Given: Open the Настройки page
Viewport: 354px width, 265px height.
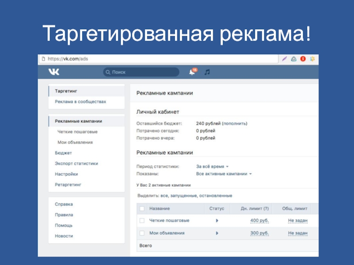Looking at the screenshot, I should pos(66,174).
